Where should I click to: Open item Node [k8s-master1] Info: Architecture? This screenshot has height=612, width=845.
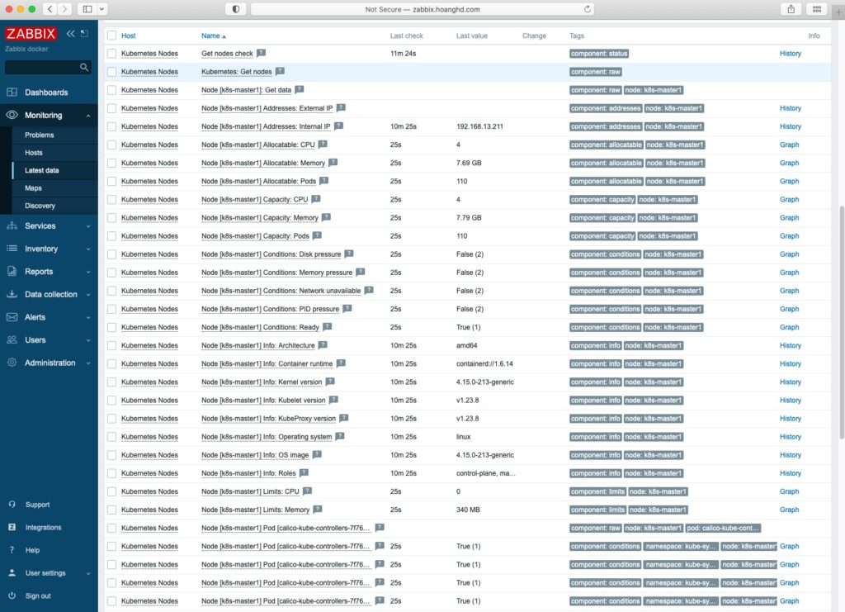point(257,345)
